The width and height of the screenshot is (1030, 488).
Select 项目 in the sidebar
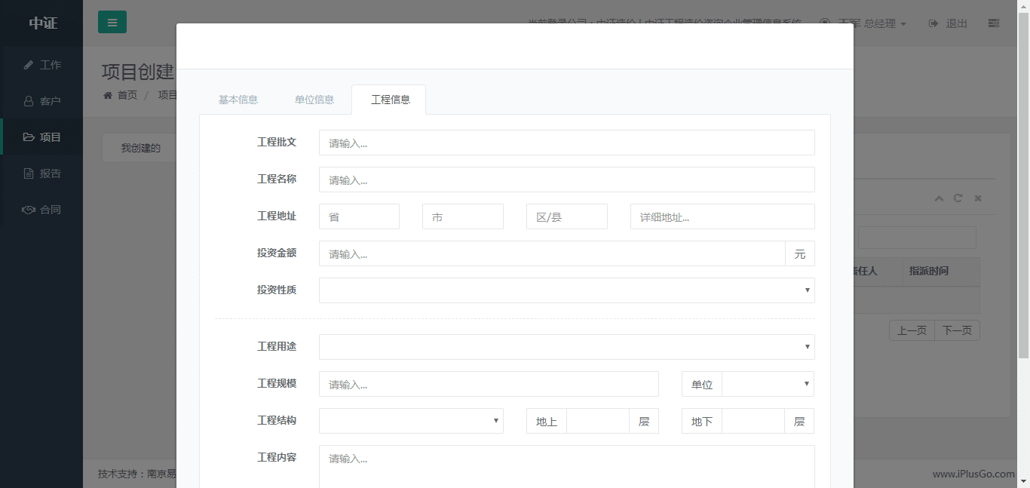point(42,137)
